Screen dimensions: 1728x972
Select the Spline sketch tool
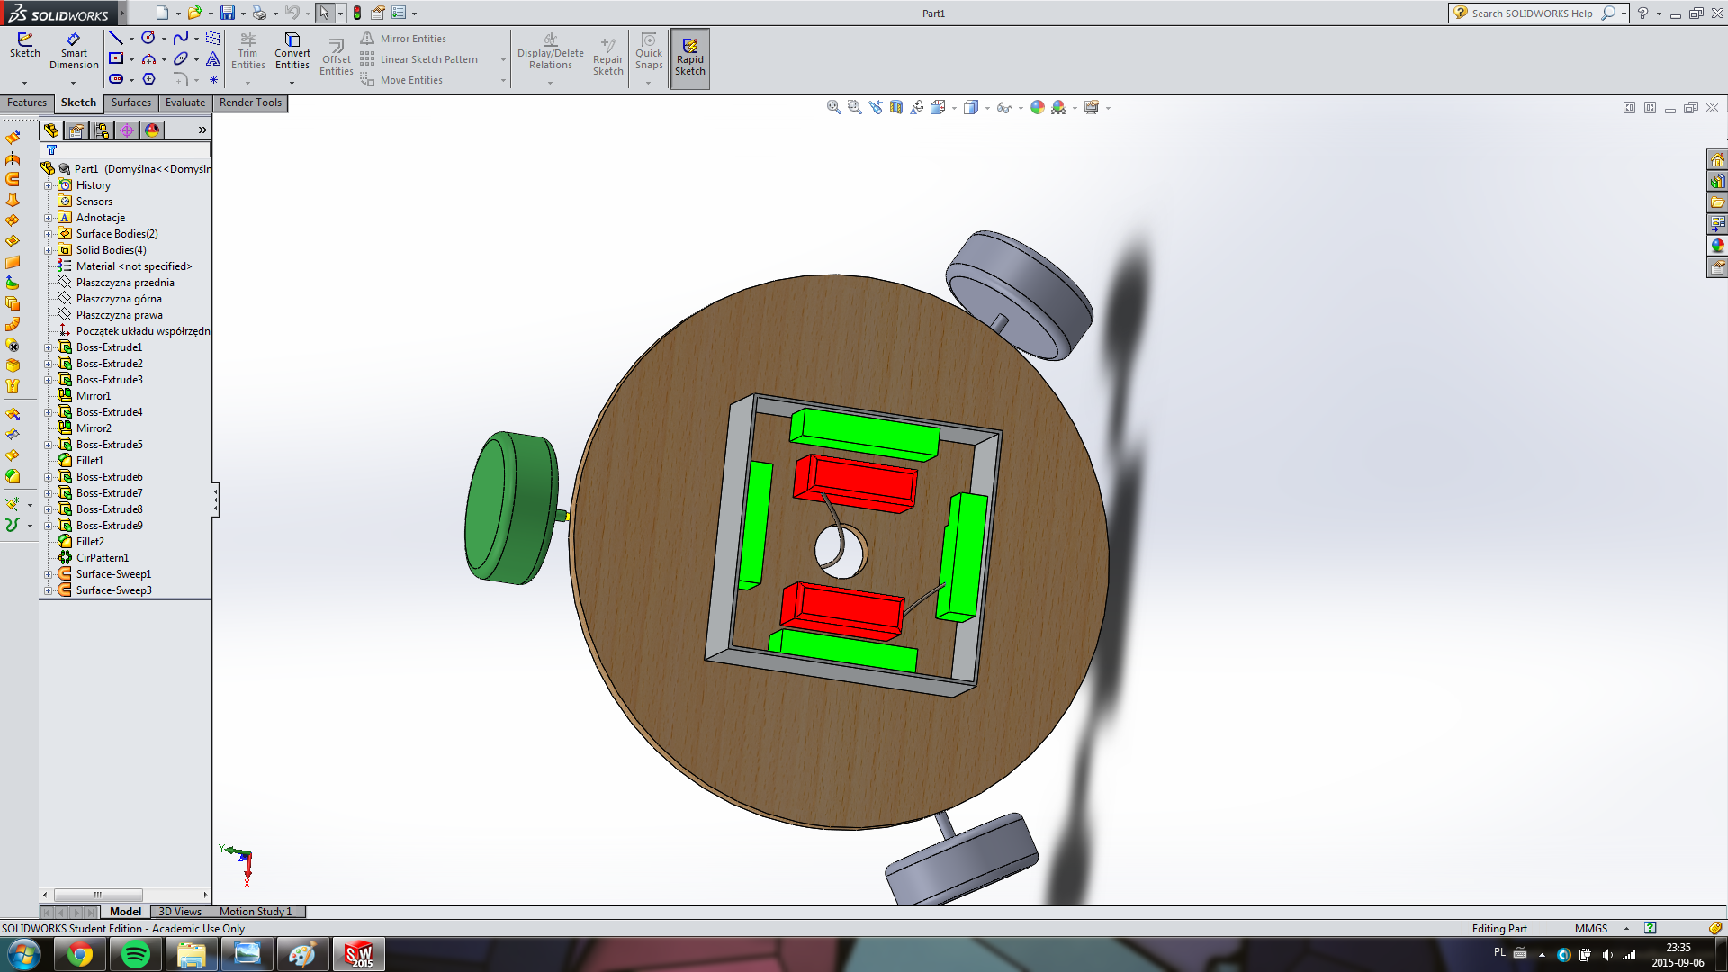181,38
